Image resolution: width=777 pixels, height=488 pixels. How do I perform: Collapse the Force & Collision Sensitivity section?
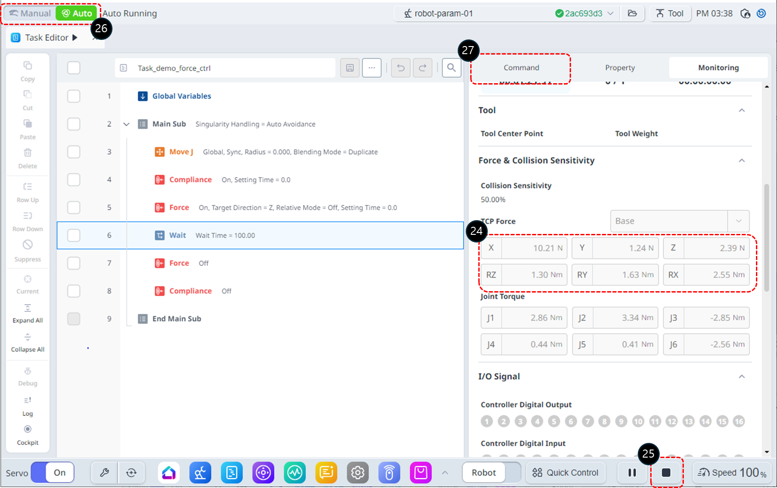(742, 161)
